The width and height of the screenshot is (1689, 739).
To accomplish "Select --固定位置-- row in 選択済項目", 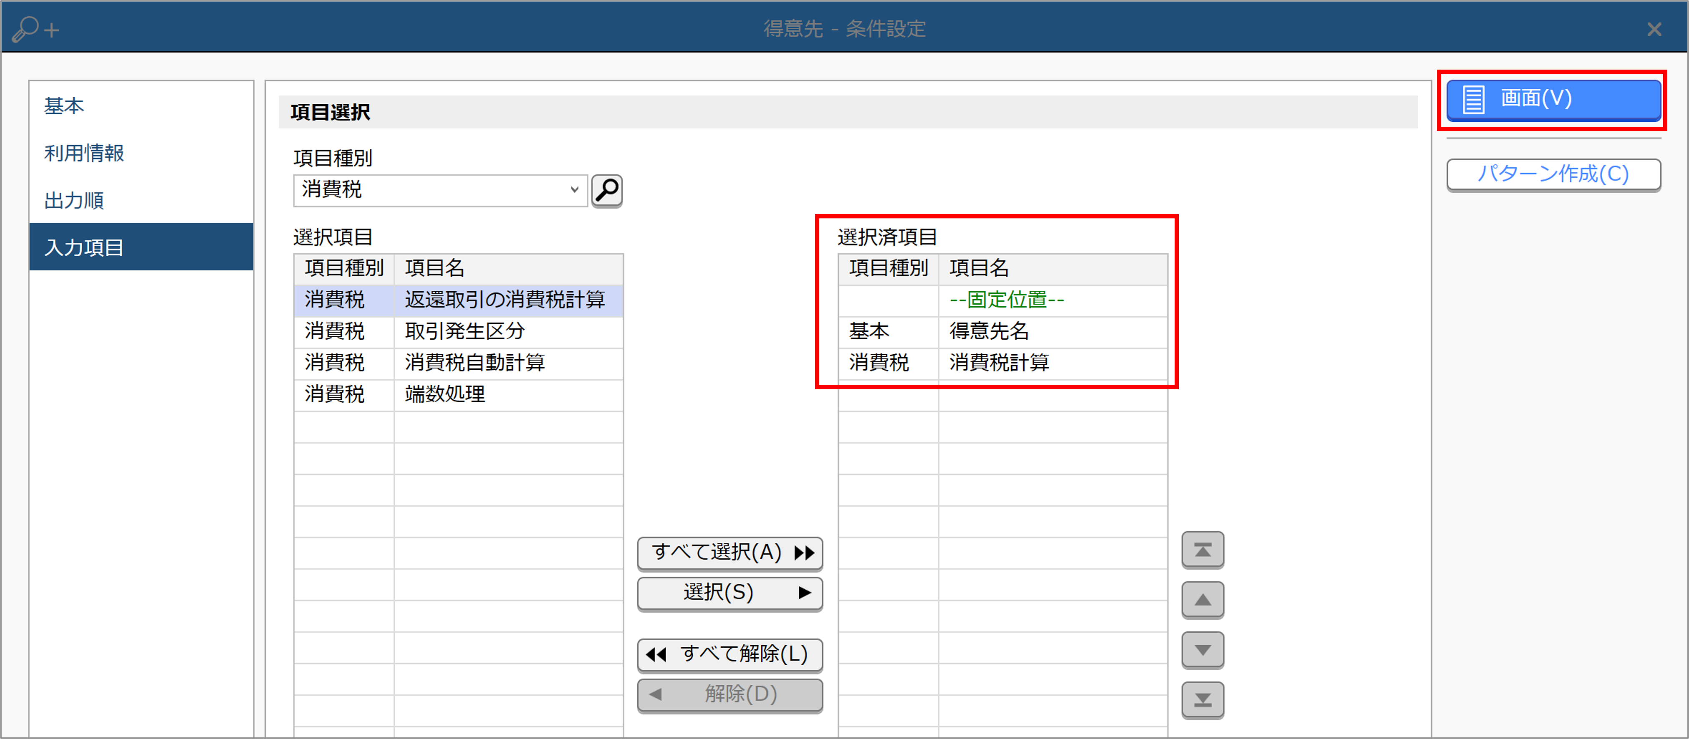I will coord(1002,301).
